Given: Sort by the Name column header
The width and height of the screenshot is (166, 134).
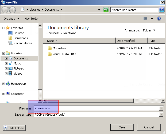Looking at the screenshot, I should tap(79, 41).
